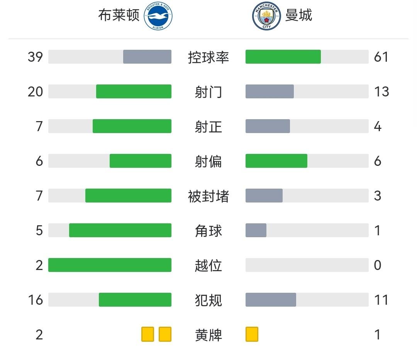Click Manchester City's green possession bar
This screenshot has height=351, width=417.
click(x=283, y=57)
